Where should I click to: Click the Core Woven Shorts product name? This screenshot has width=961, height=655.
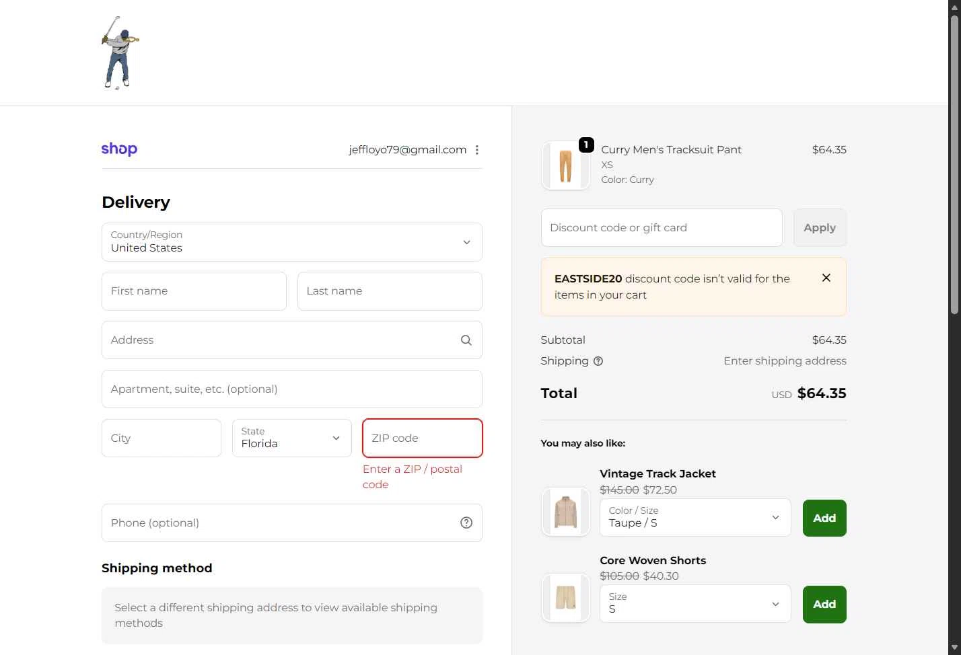click(x=653, y=561)
